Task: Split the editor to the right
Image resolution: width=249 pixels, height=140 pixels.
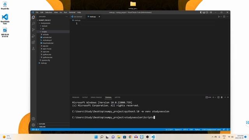Action: [x=224, y=17]
